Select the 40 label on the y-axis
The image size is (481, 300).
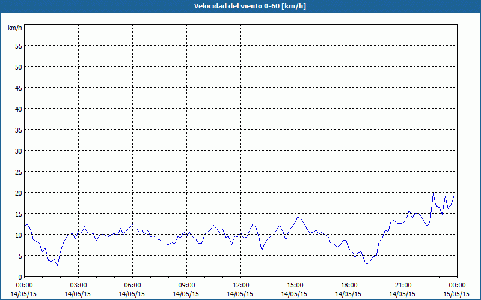(18, 109)
